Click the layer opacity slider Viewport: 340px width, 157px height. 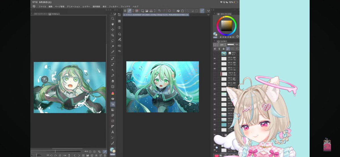231,44
